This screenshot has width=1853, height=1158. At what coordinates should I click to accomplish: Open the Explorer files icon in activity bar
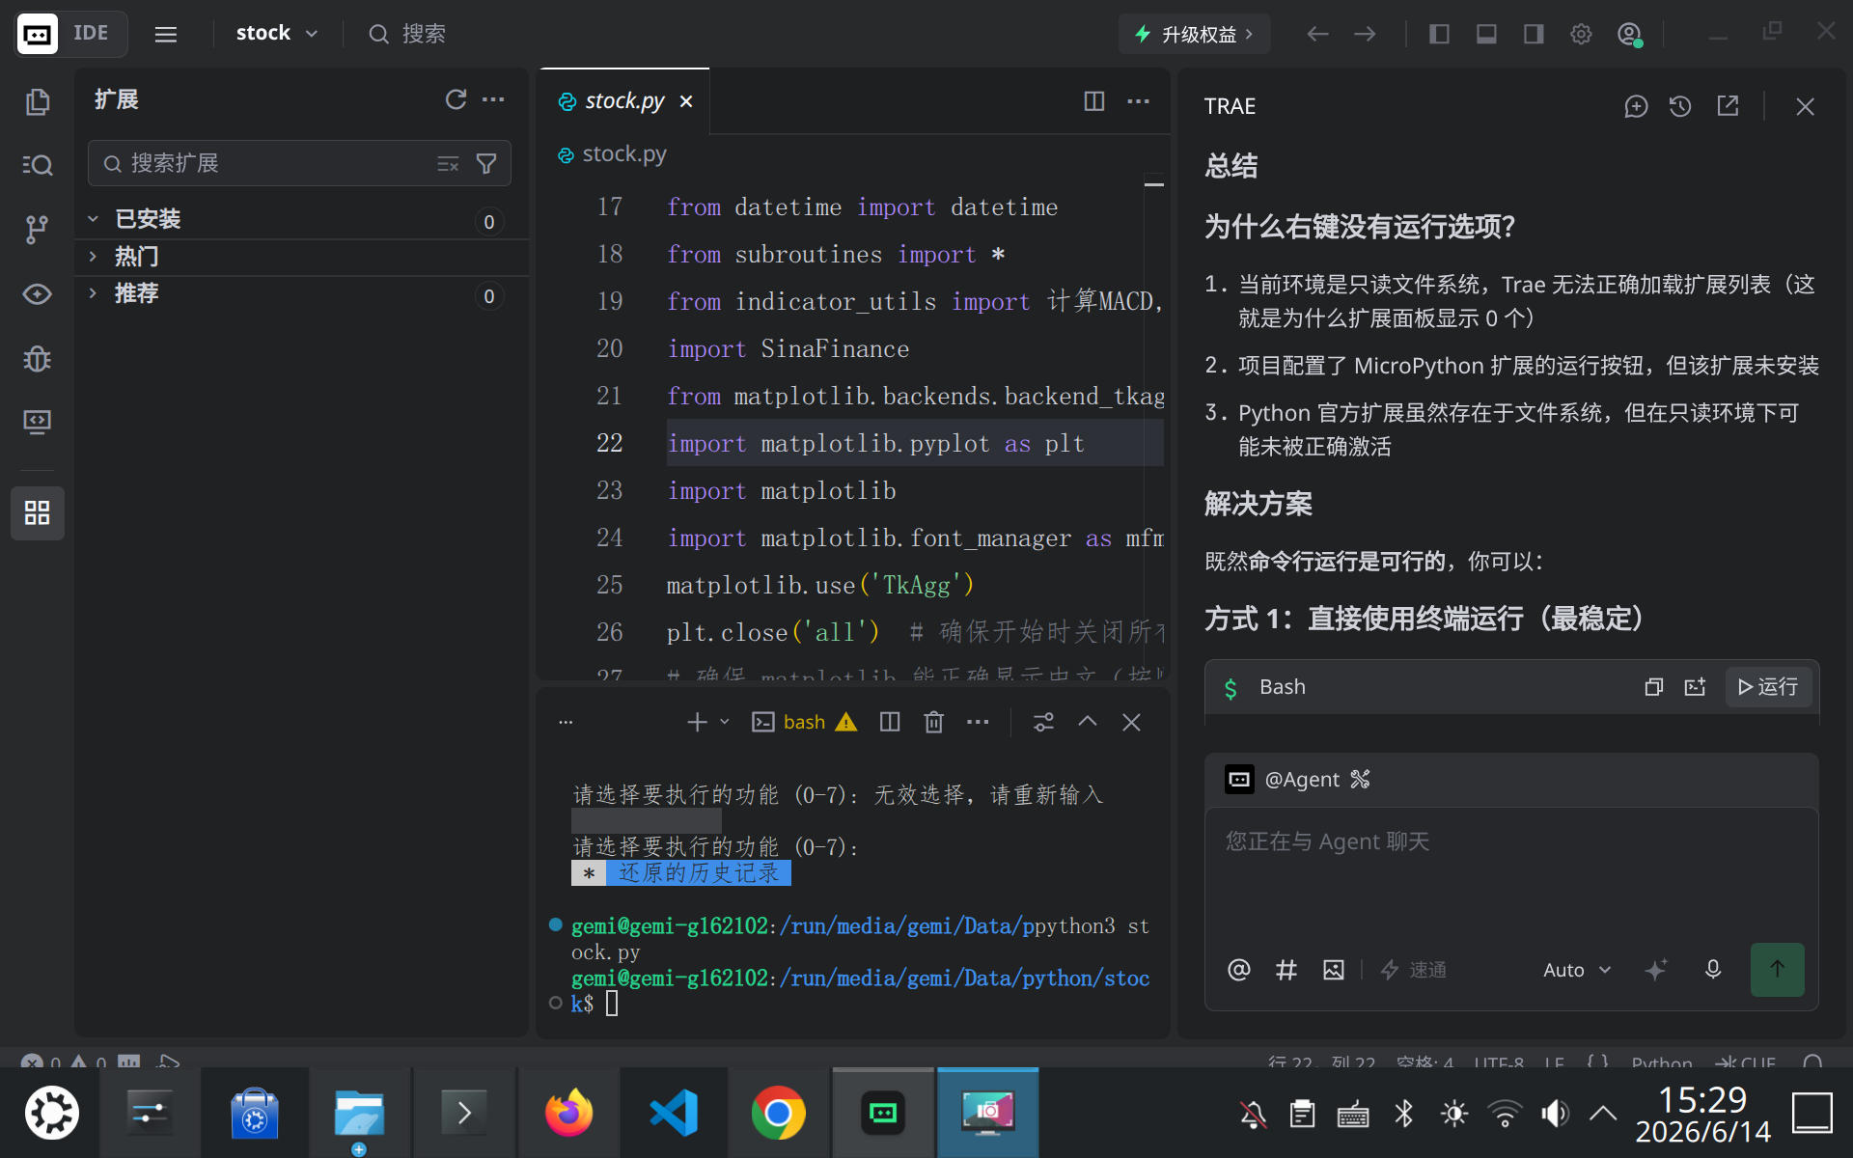click(37, 101)
